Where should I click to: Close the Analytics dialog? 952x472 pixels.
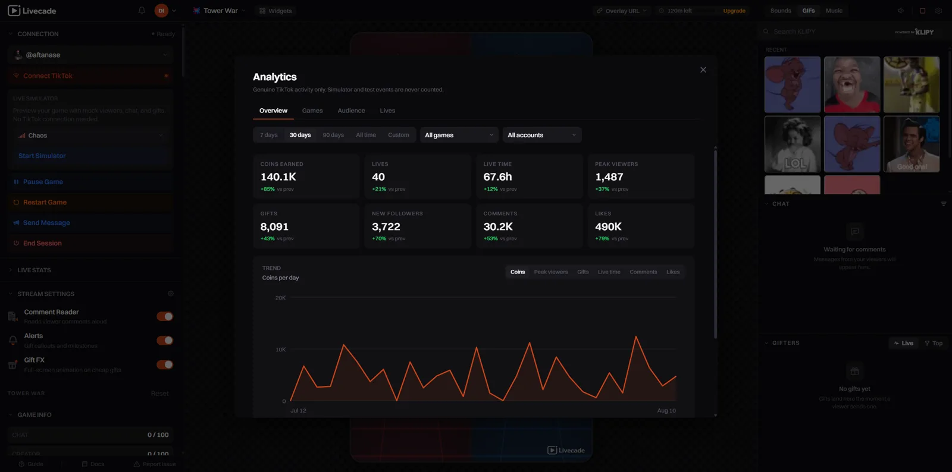click(703, 70)
